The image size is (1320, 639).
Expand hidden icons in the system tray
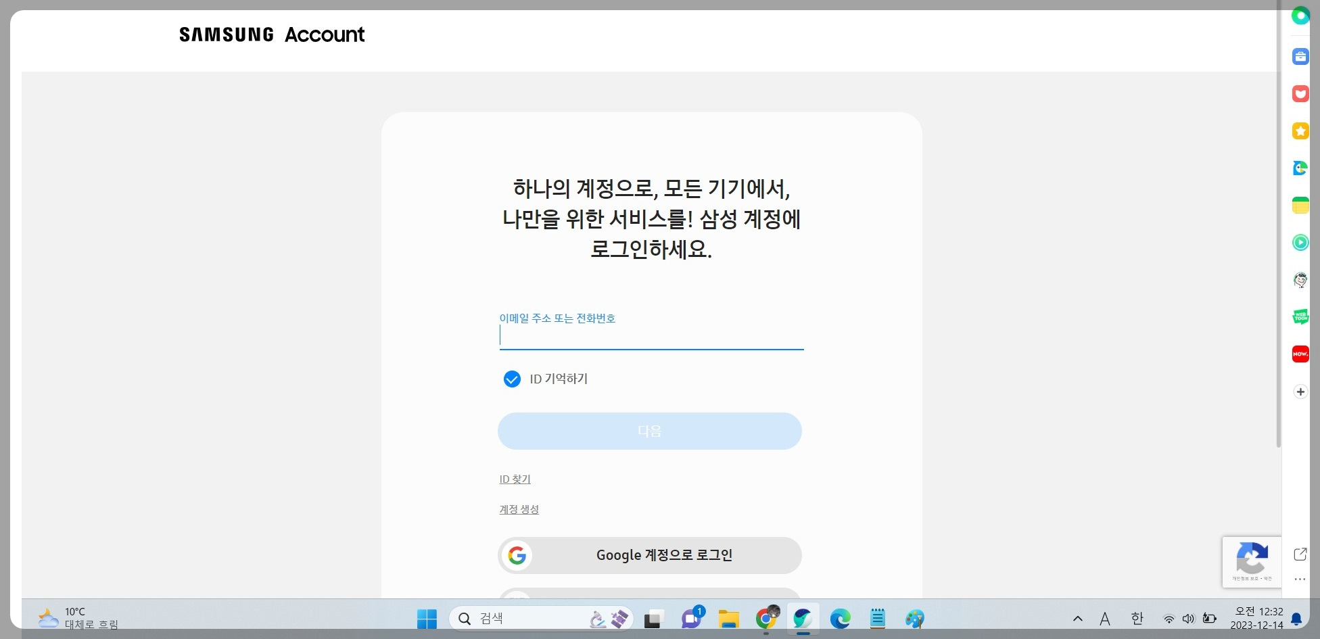tap(1079, 618)
